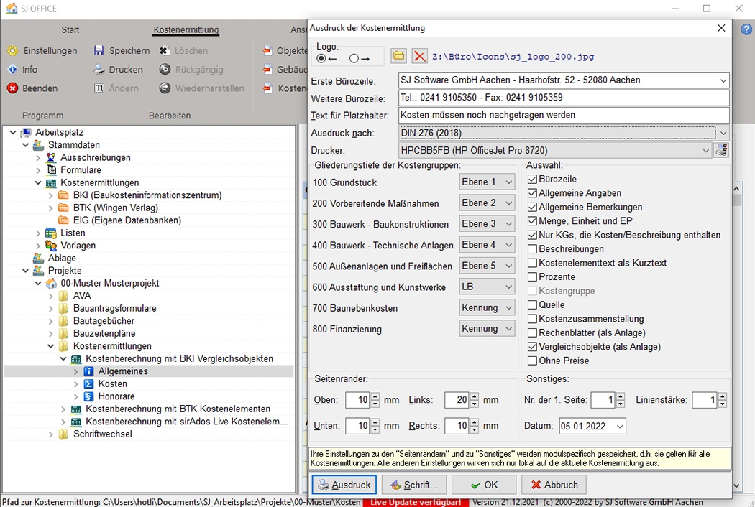Click the blue help question mark icon
755x507 pixels.
tap(746, 29)
